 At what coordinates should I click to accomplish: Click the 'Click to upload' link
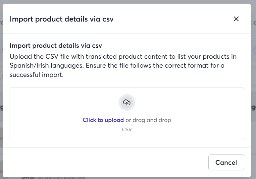point(103,120)
